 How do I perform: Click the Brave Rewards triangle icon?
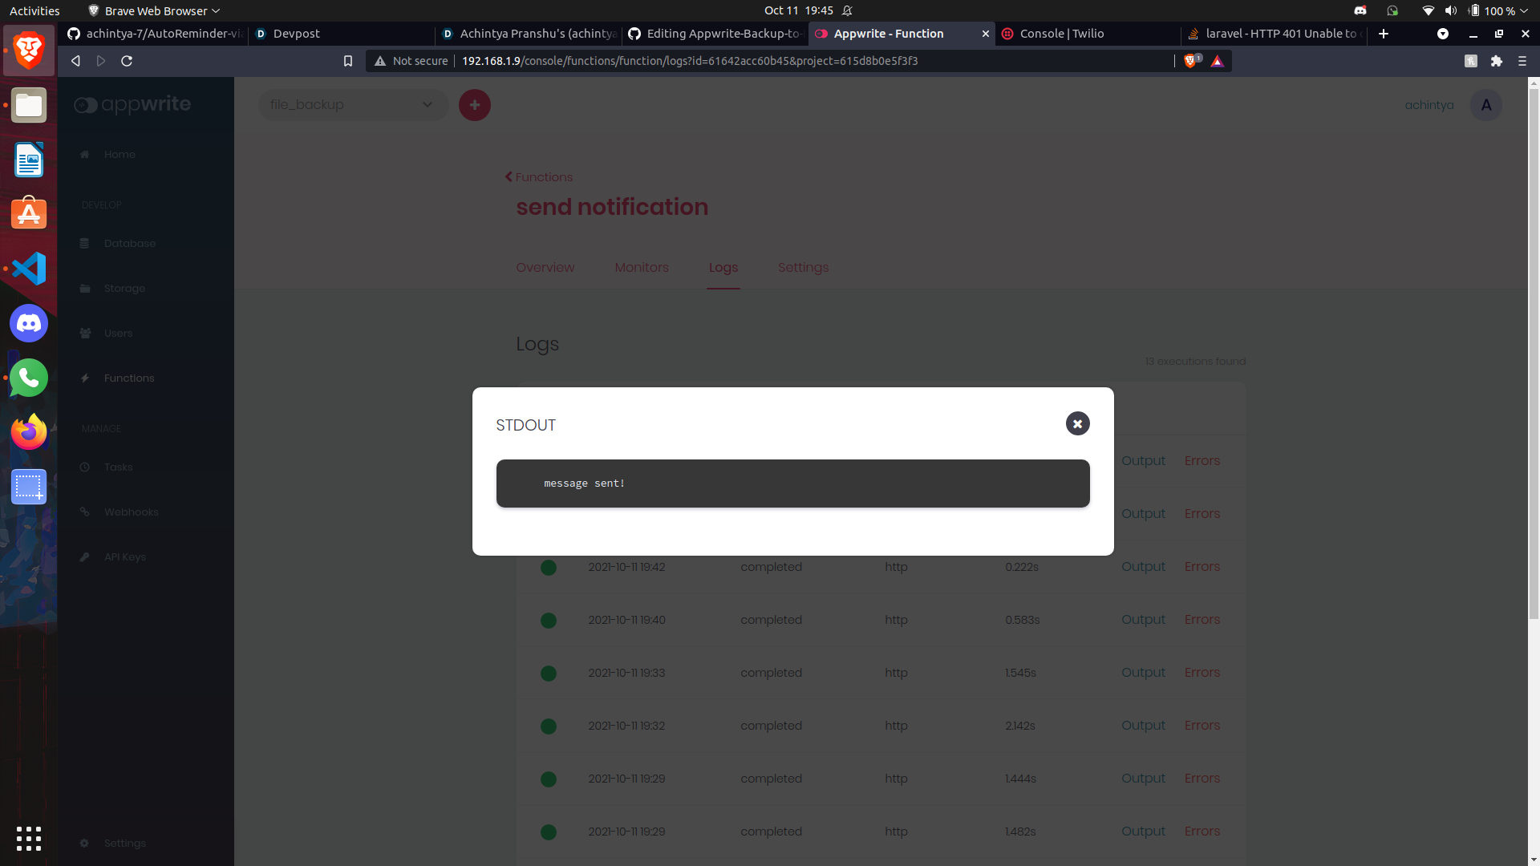coord(1217,61)
